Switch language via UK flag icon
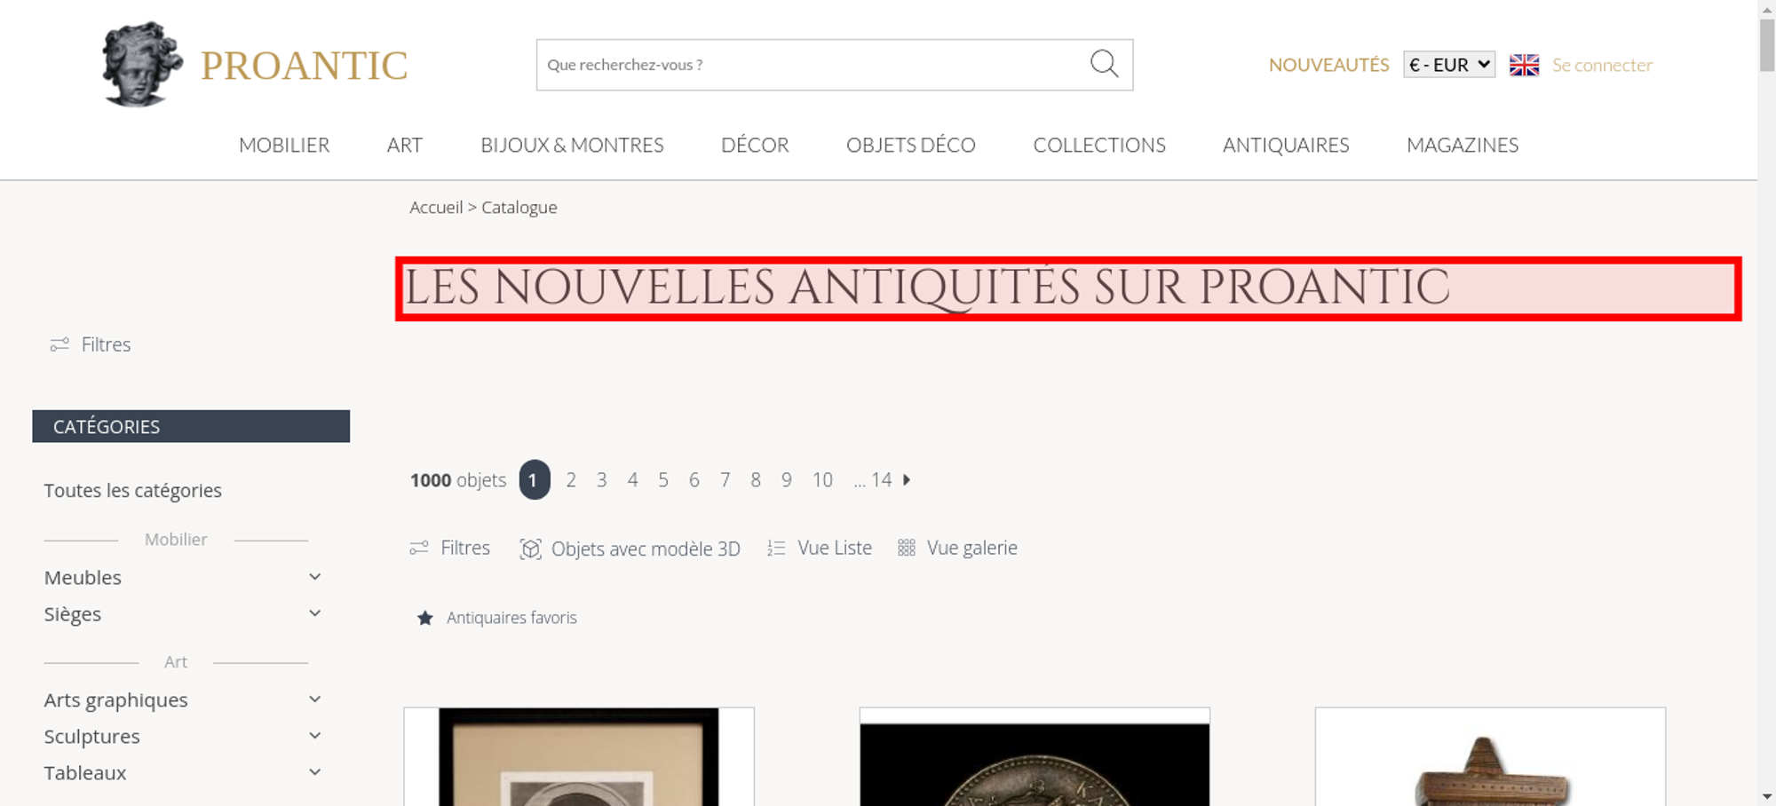Viewport: 1776px width, 806px height. tap(1524, 65)
